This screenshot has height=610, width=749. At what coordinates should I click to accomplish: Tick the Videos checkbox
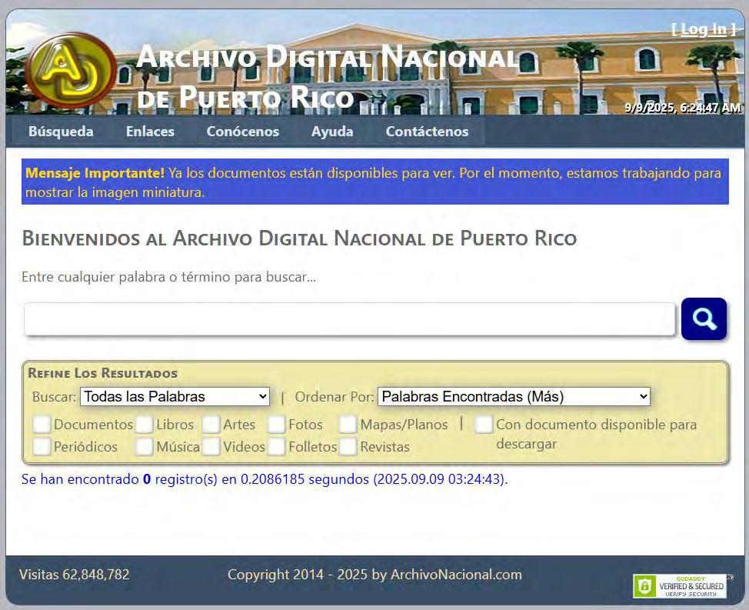[x=211, y=447]
